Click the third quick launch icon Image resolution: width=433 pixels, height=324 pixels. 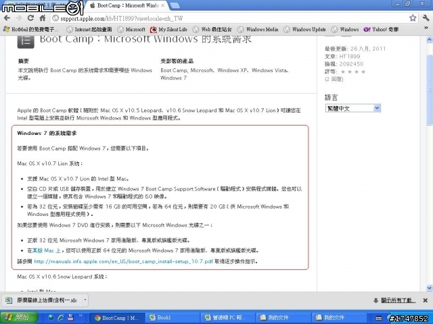pos(70,318)
